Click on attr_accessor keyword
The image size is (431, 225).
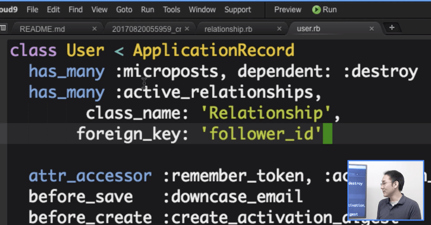tap(90, 176)
